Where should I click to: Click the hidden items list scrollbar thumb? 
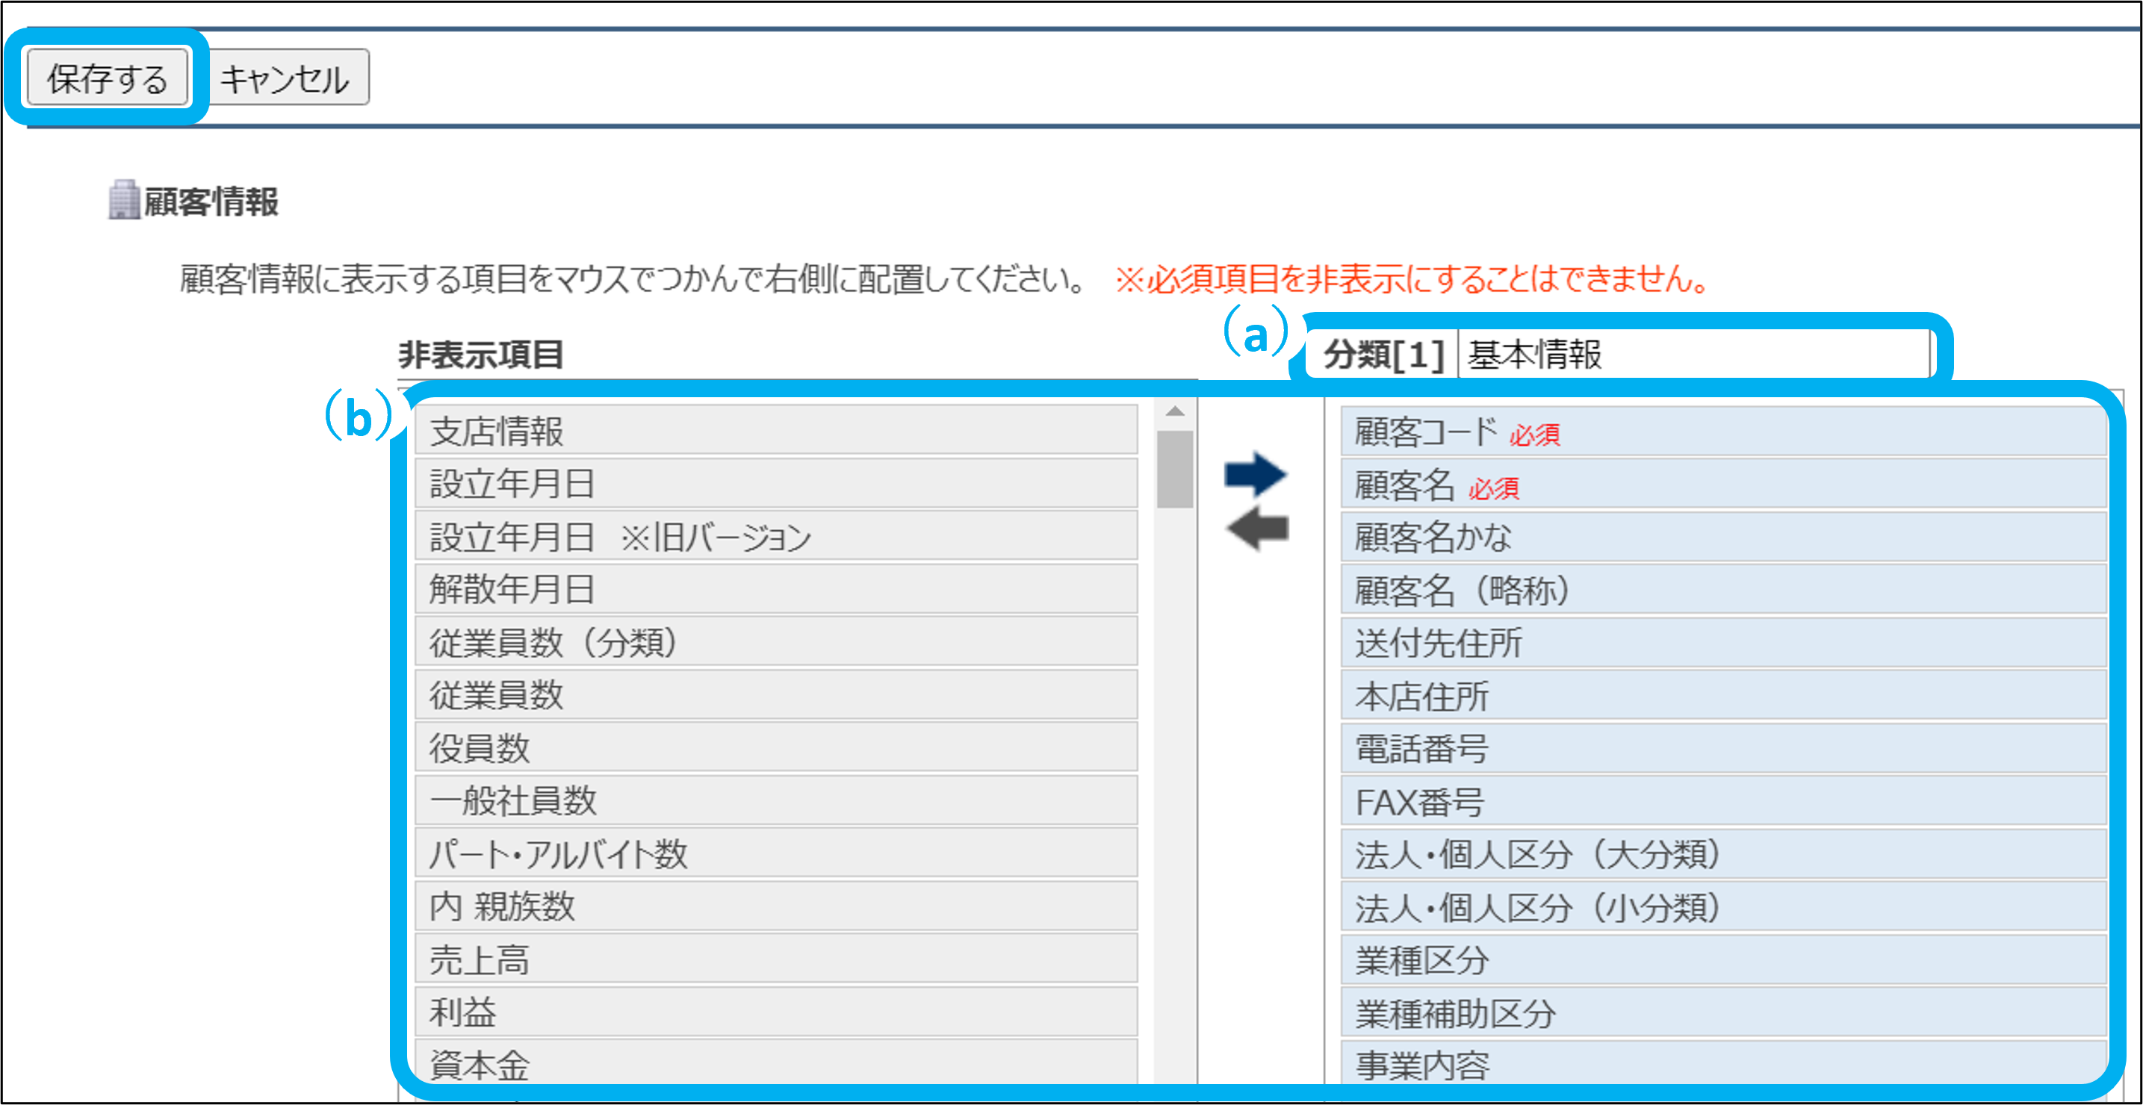point(1175,469)
